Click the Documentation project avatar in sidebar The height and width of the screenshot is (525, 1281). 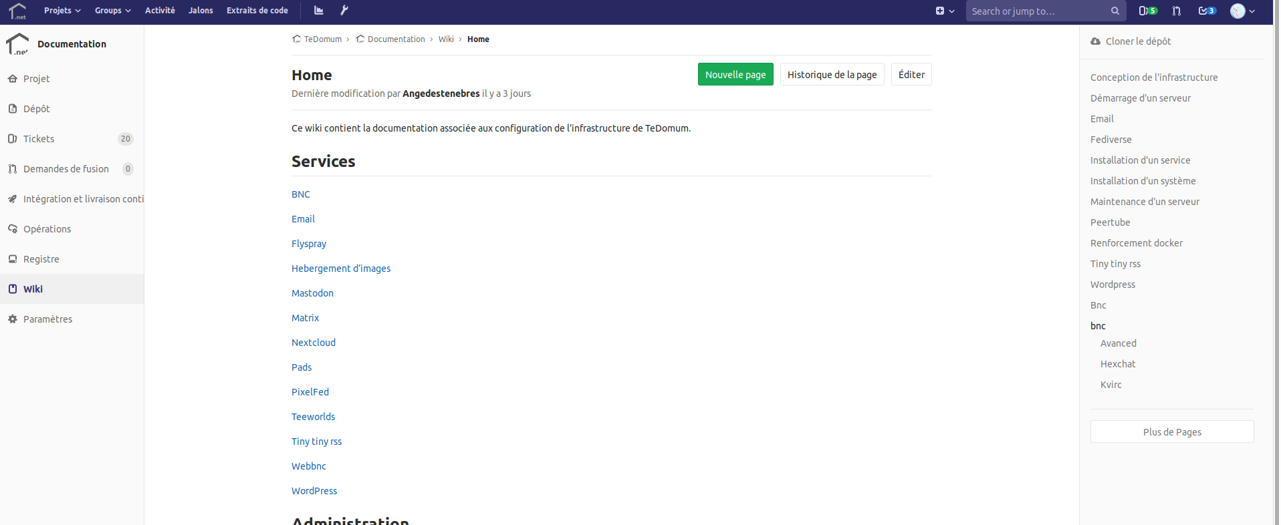pyautogui.click(x=17, y=44)
